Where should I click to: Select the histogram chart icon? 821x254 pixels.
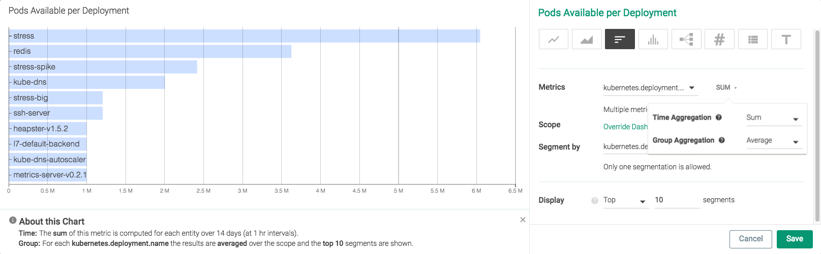(653, 39)
